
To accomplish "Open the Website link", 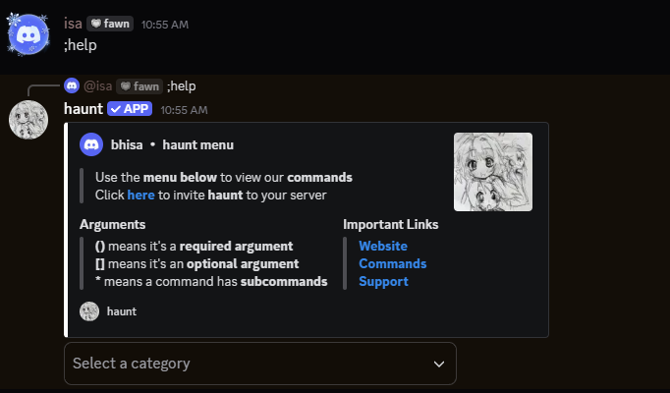I will tap(383, 246).
